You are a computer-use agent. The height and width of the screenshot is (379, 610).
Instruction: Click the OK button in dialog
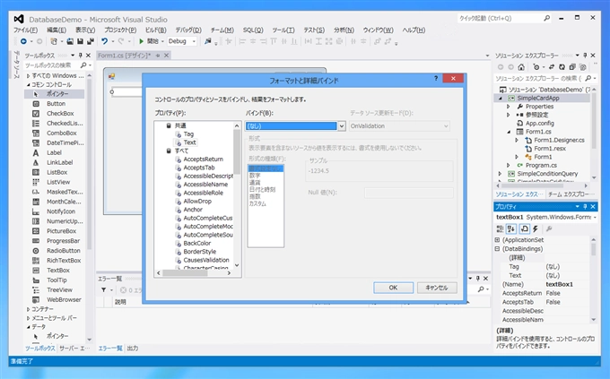[393, 288]
